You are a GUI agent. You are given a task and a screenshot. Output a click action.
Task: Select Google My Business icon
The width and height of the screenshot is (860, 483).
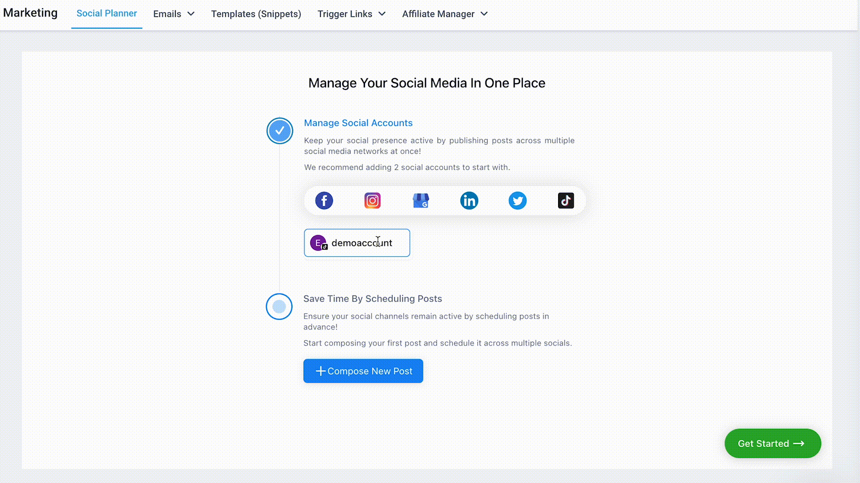pos(421,201)
